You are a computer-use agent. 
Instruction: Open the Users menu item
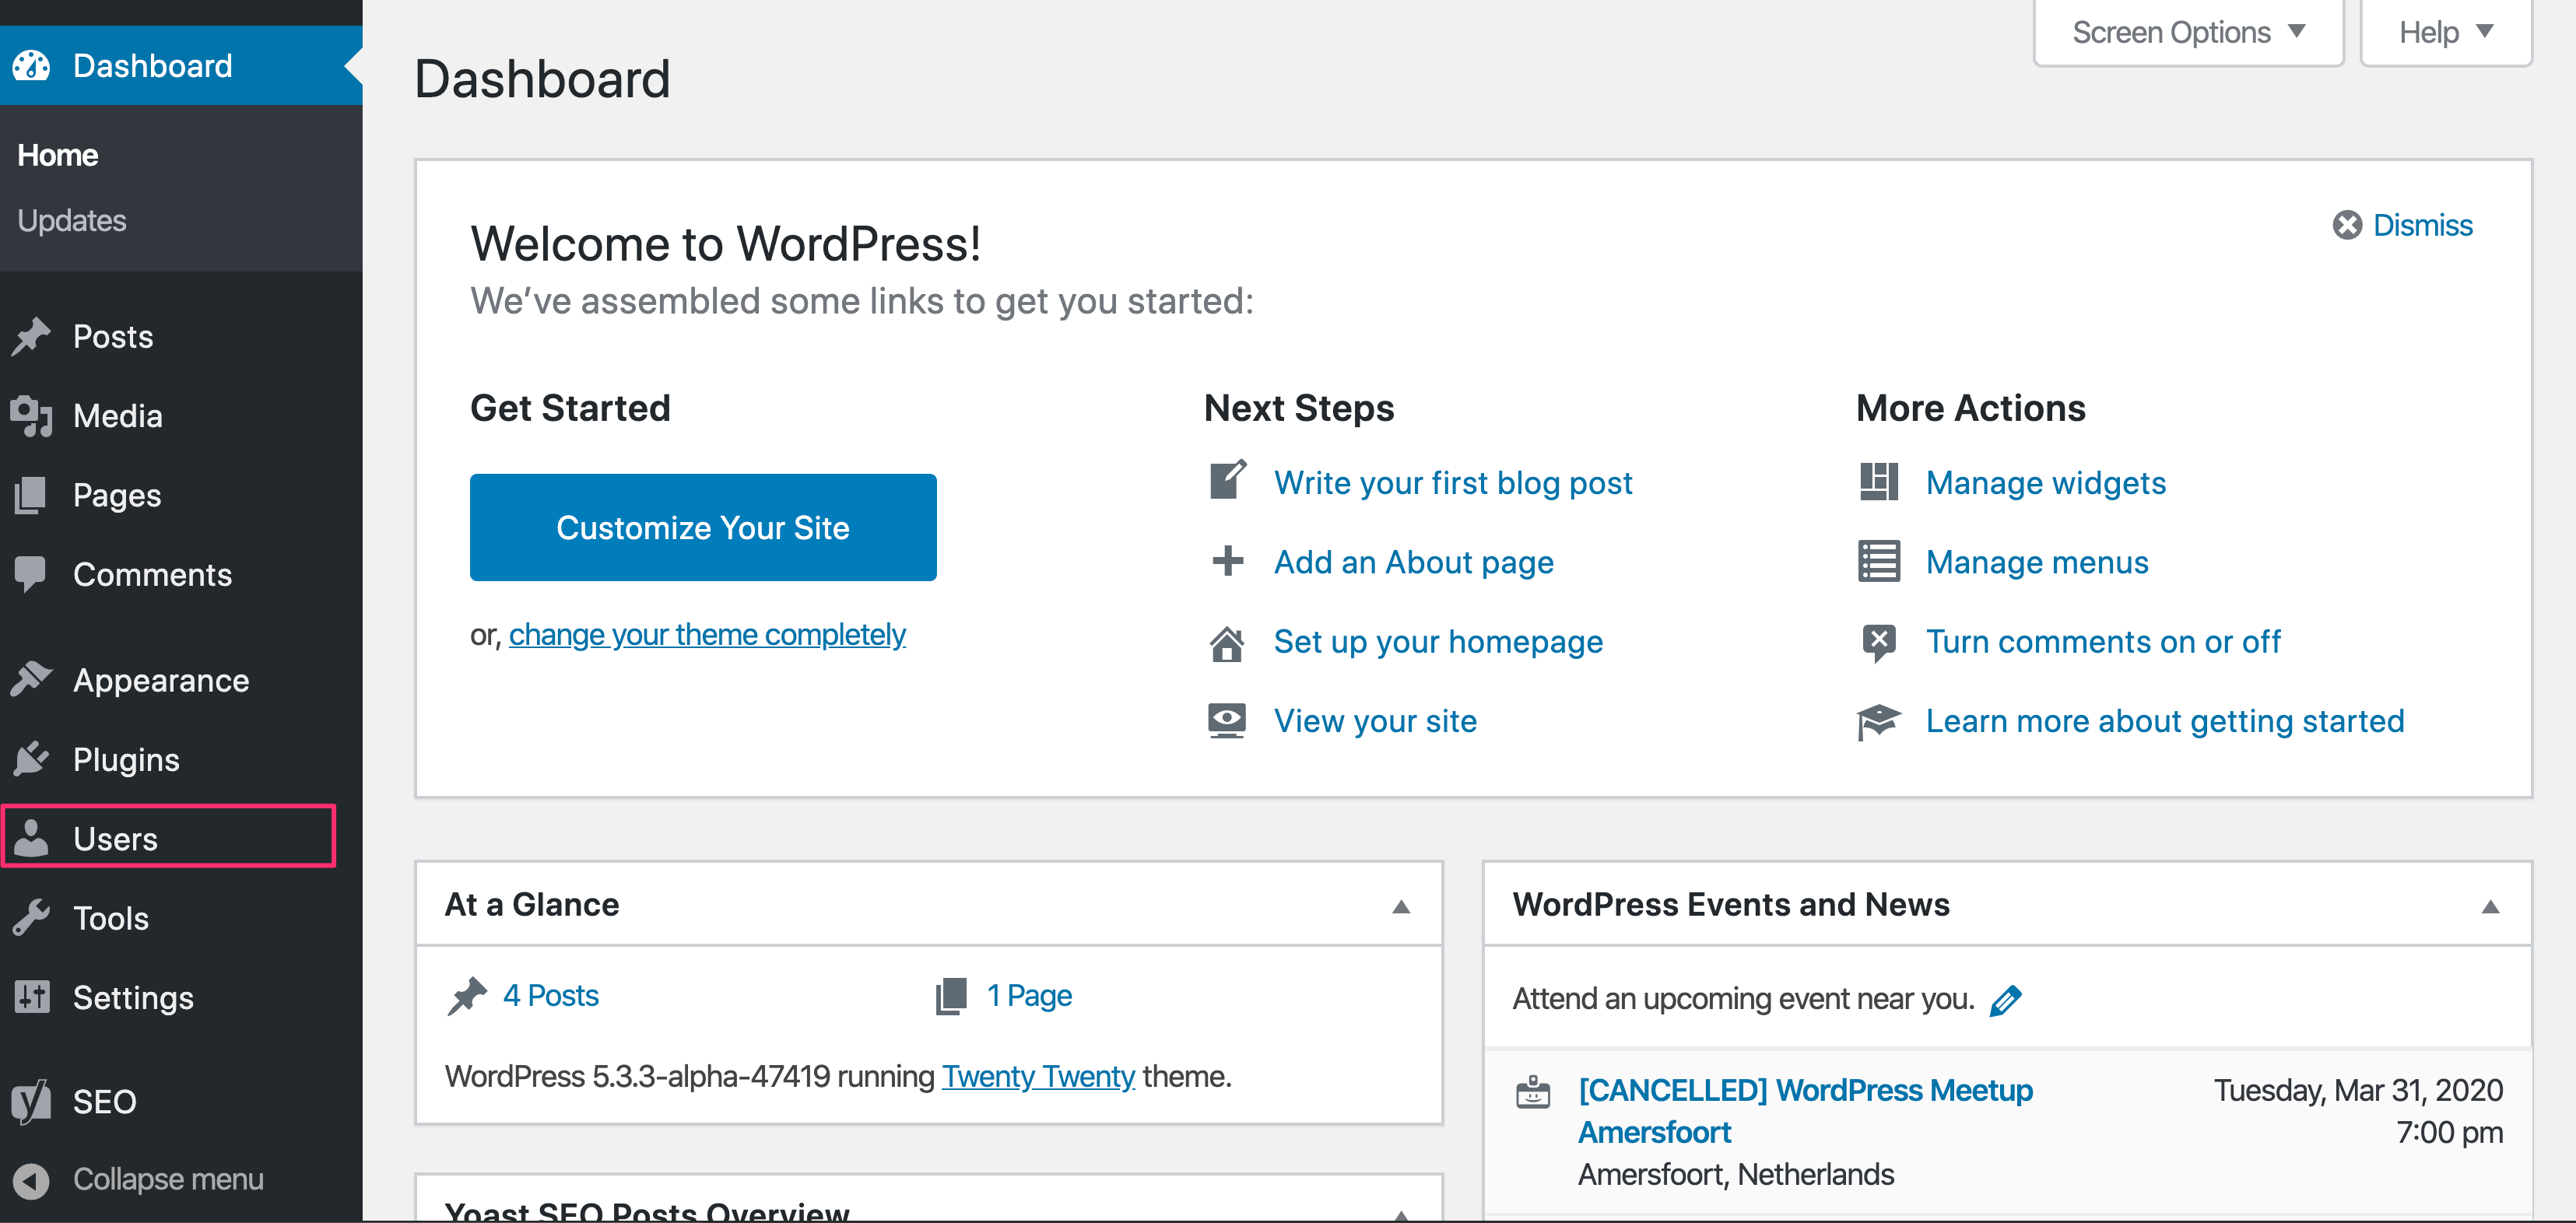coord(114,838)
